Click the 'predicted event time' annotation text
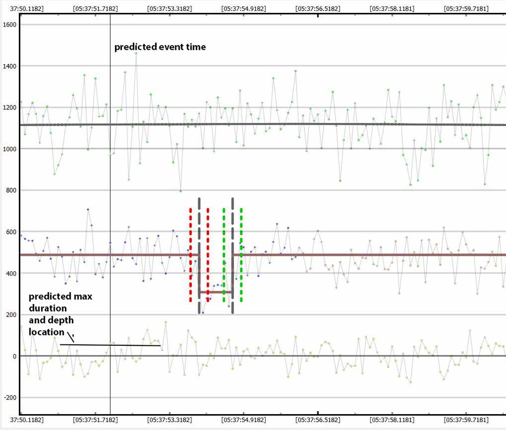This screenshot has height=430, width=506. coord(160,47)
